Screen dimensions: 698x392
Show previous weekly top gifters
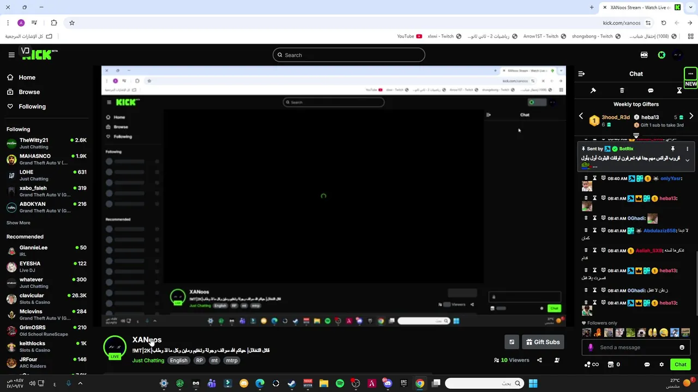pos(581,116)
